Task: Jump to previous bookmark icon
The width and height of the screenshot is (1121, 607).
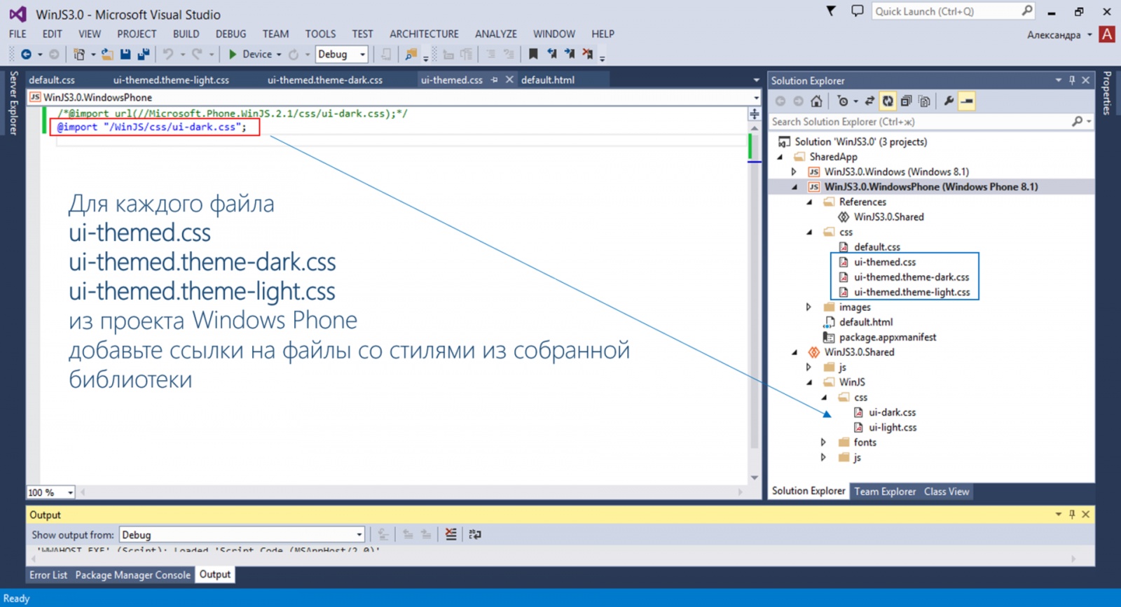Action: tap(552, 54)
